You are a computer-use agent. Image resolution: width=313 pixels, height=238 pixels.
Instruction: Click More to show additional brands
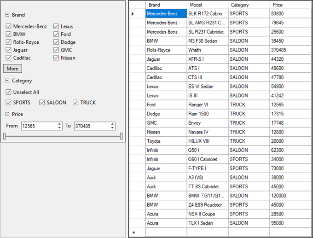[x=12, y=69]
